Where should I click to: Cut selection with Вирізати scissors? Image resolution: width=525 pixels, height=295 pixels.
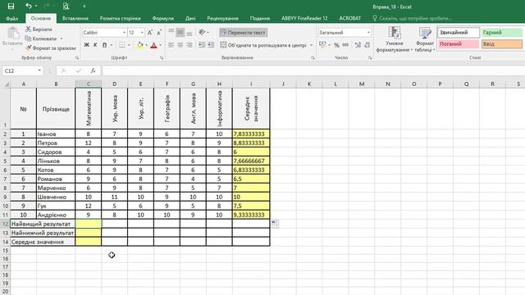pos(39,29)
